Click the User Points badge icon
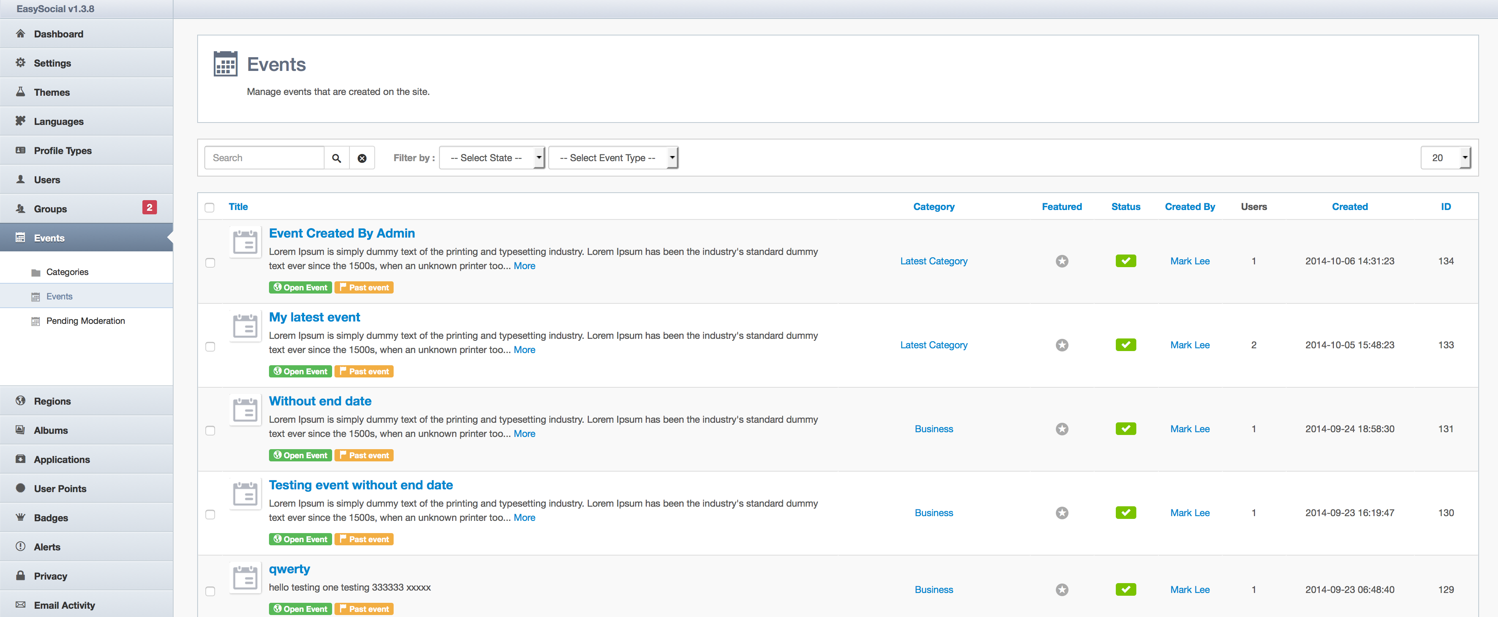Viewport: 1498px width, 617px height. pos(21,487)
